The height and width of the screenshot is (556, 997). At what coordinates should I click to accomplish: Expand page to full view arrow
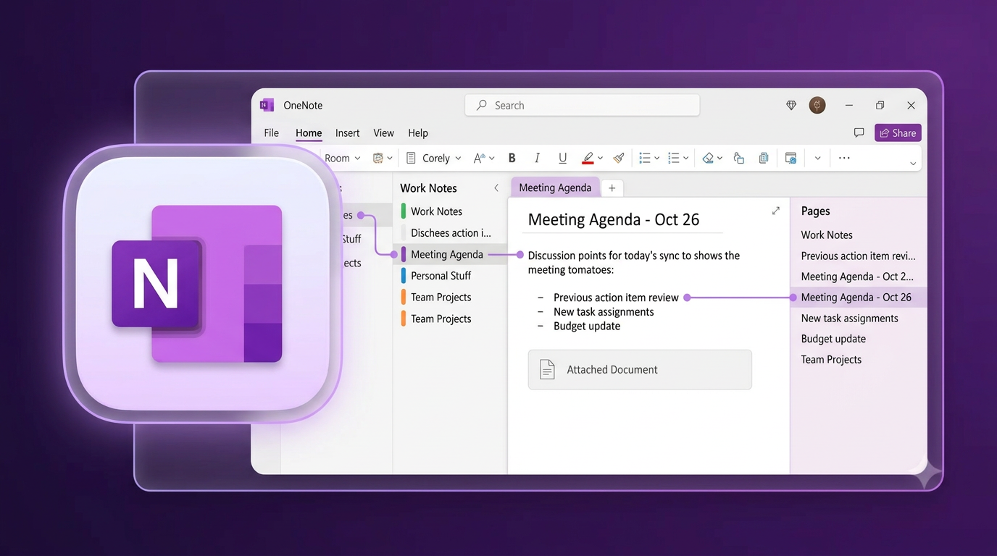776,211
